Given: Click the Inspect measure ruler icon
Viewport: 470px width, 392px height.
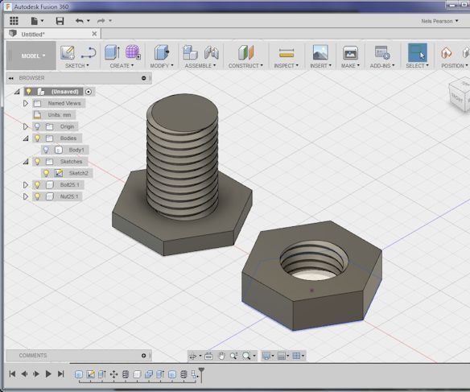Looking at the screenshot, I should tap(287, 53).
